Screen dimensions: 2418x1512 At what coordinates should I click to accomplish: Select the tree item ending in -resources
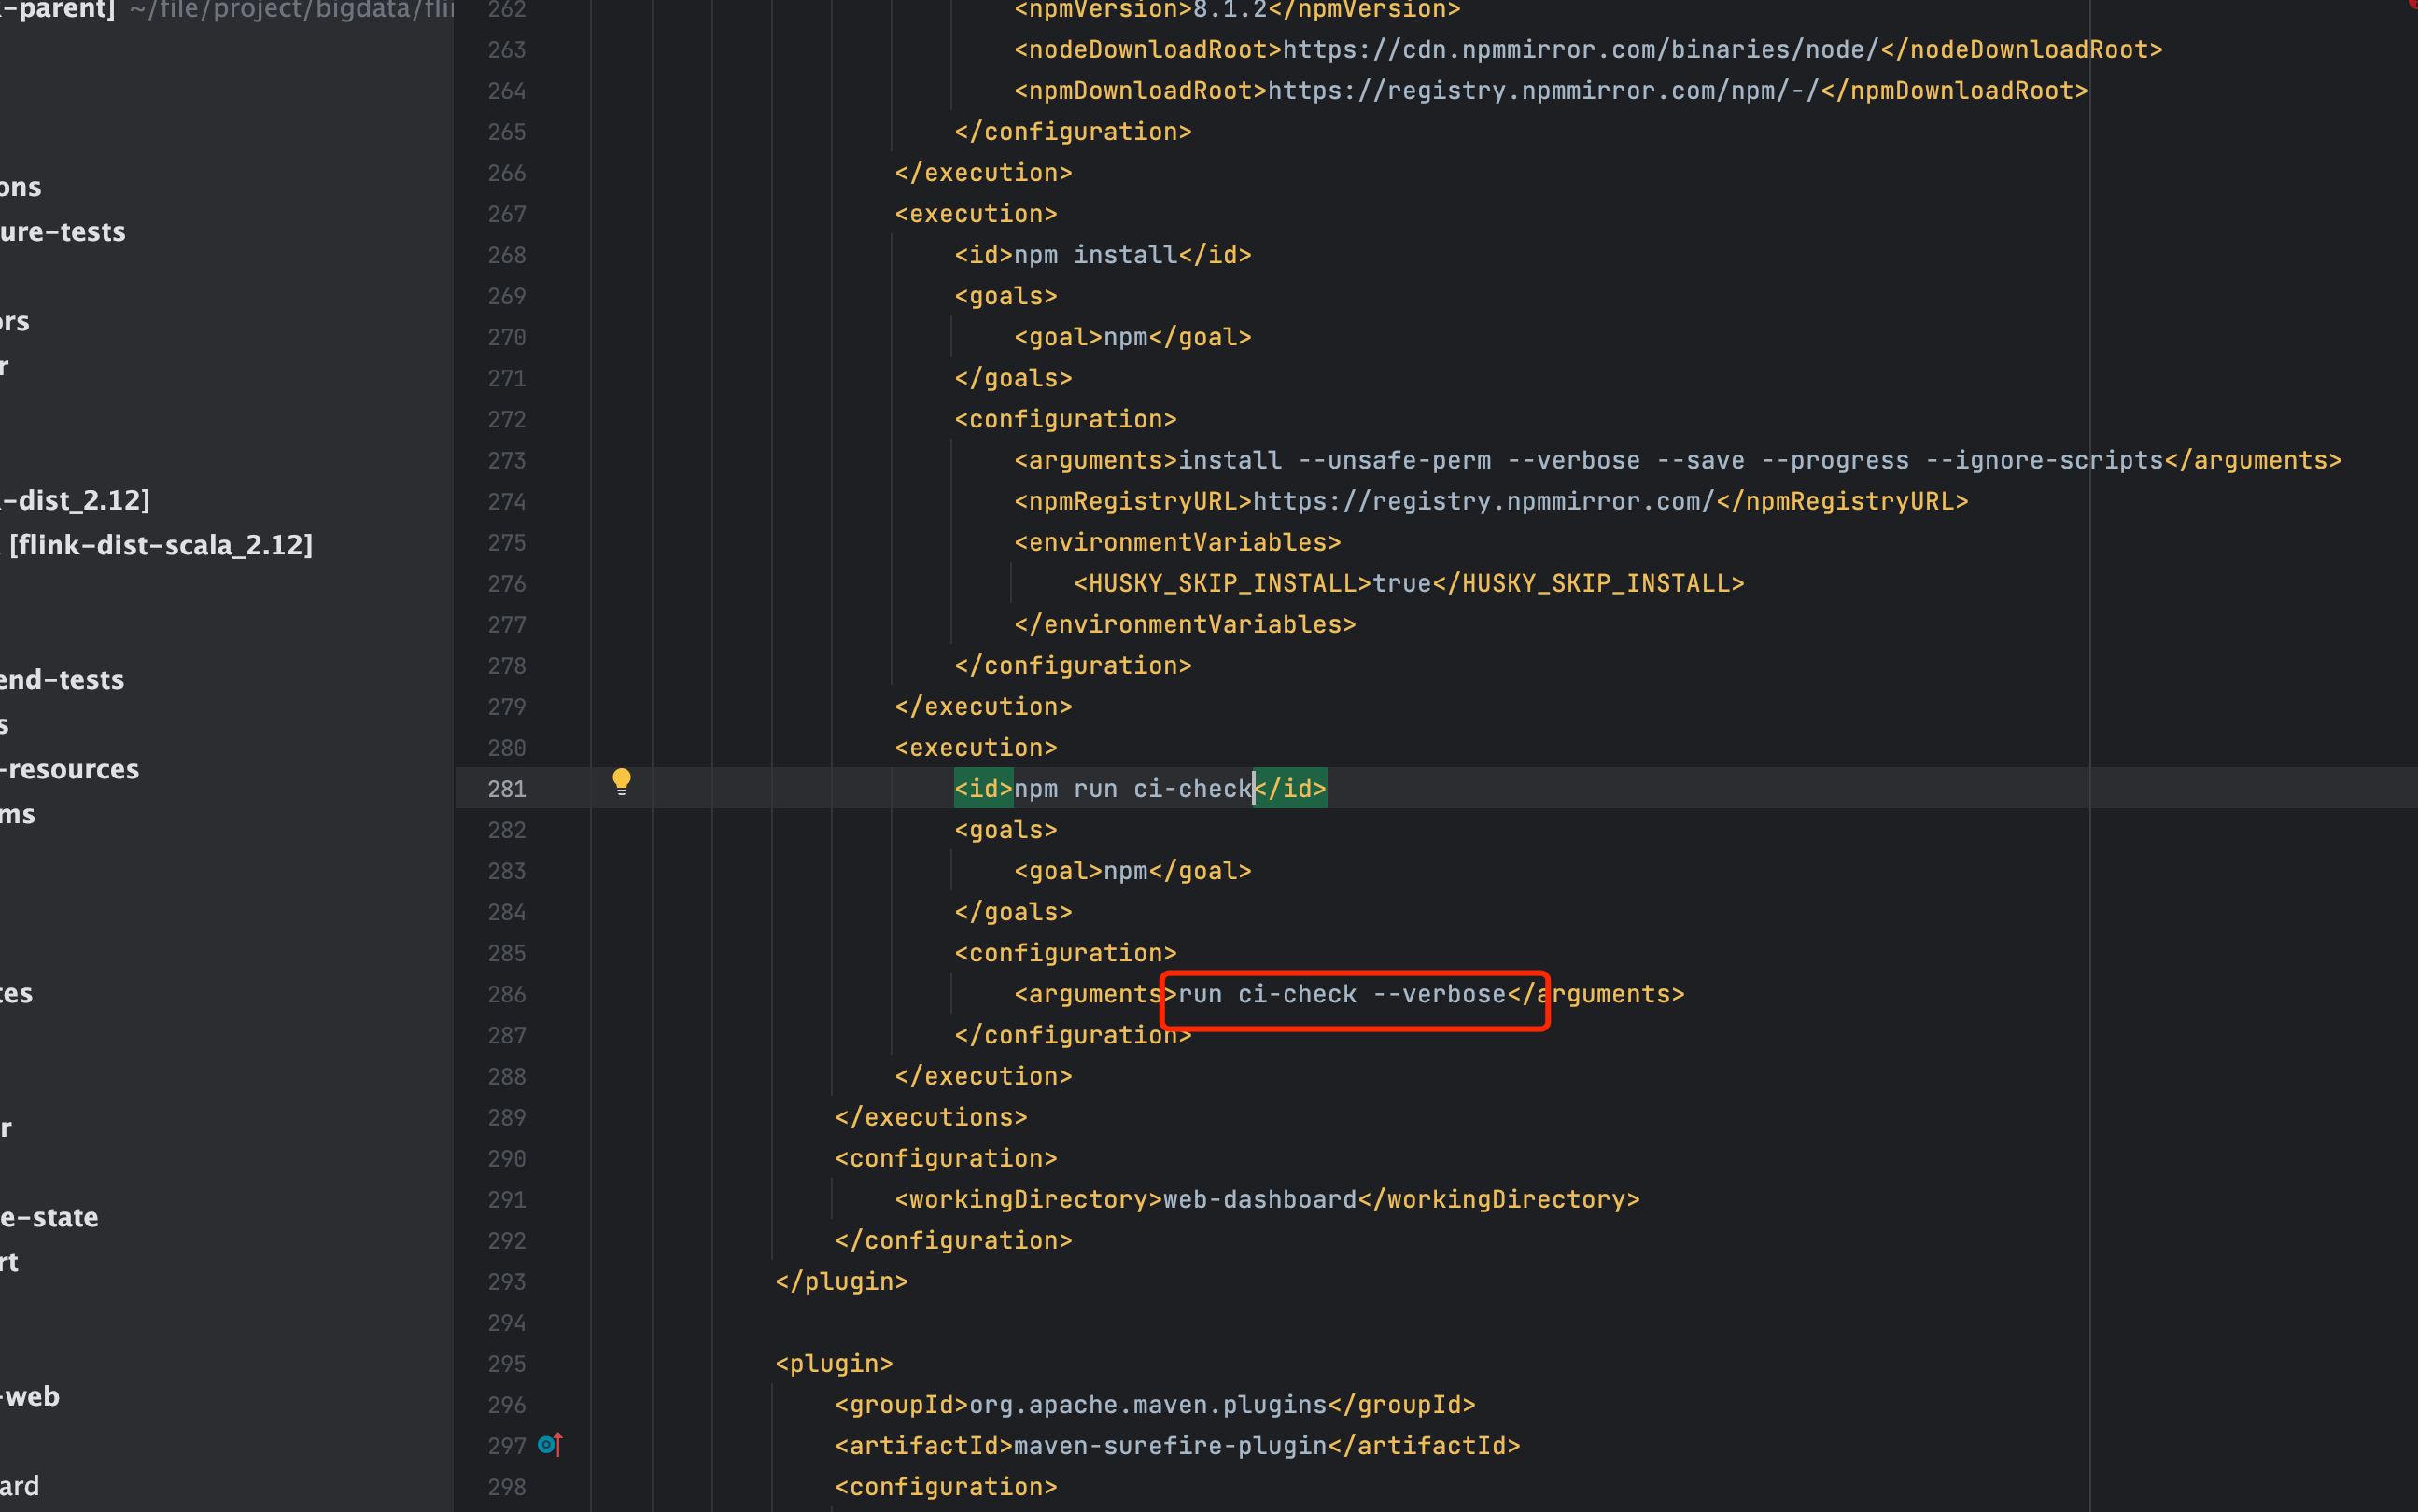coord(70,769)
